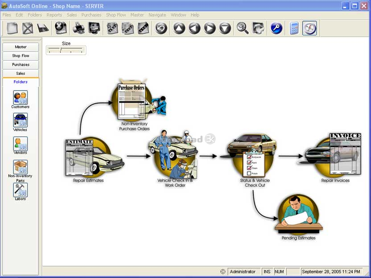Click the copyright symbol in status bar
Image resolution: width=371 pixels, height=278 pixels.
pyautogui.click(x=223, y=272)
